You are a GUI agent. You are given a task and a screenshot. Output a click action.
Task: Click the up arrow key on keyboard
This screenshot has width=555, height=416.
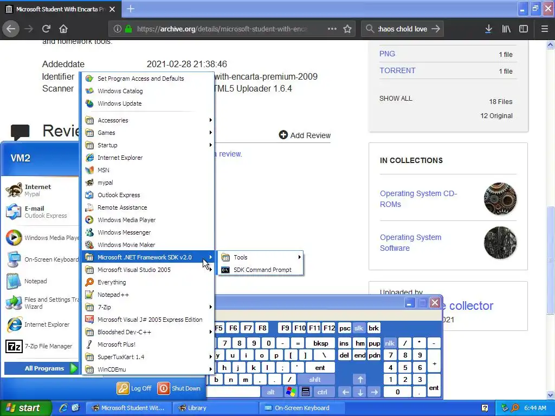[360, 380]
